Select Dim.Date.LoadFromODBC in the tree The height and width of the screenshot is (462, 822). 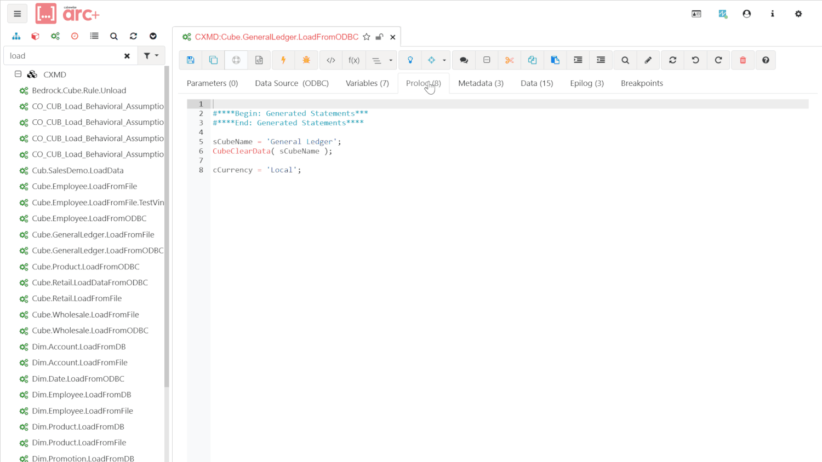tap(78, 379)
